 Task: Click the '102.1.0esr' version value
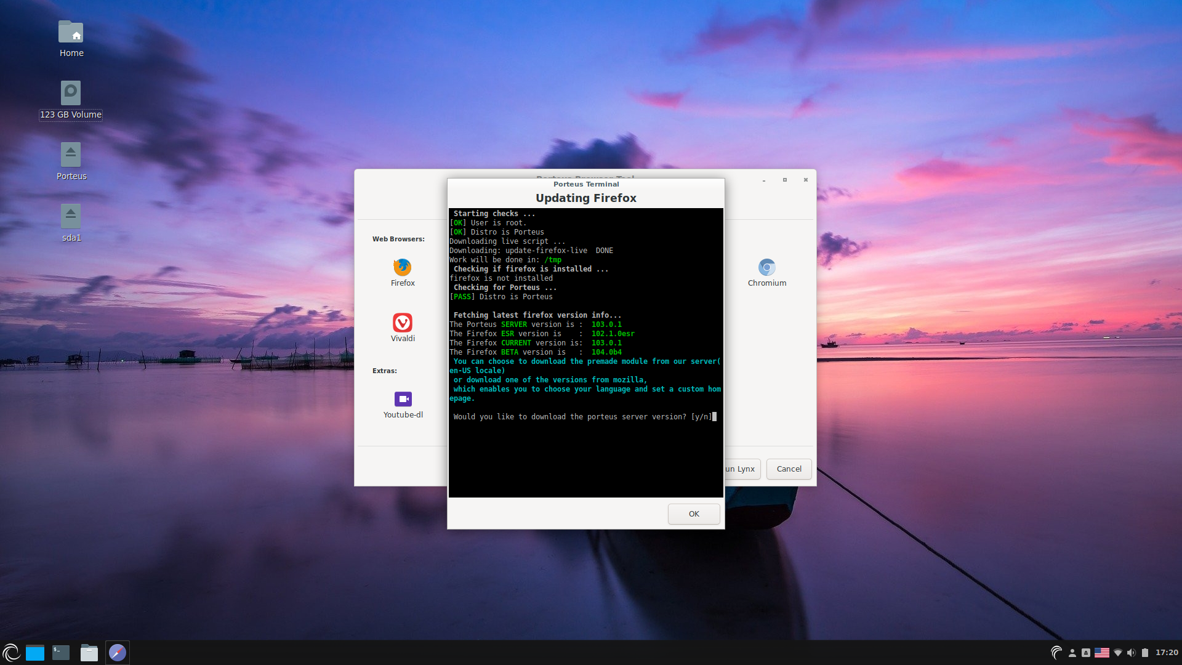tap(613, 334)
